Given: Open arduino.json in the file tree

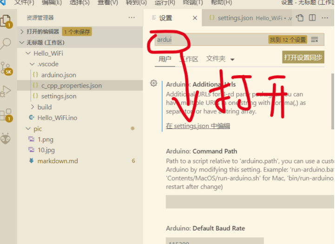Looking at the screenshot, I should coord(59,75).
